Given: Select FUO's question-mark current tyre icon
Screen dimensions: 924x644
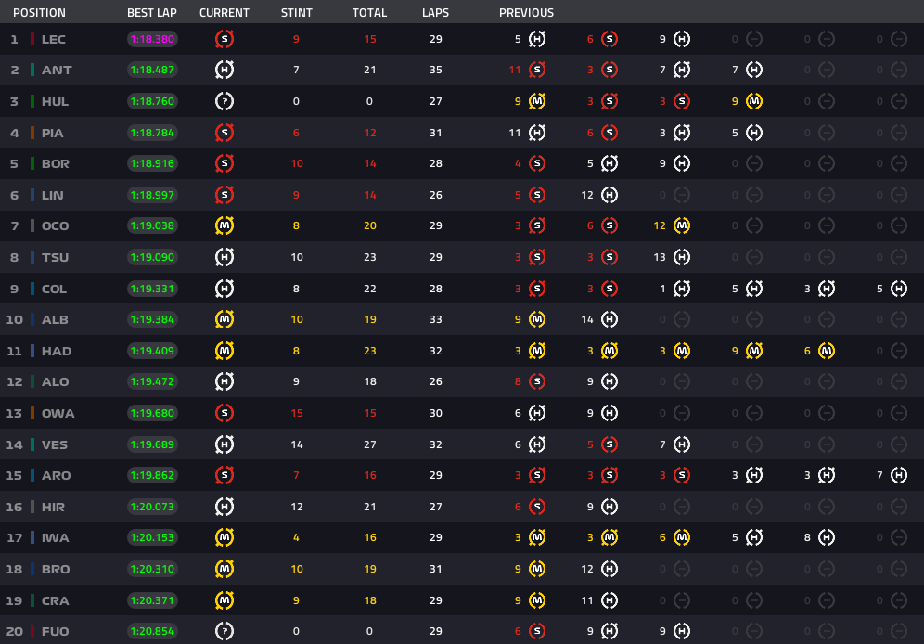Looking at the screenshot, I should click(x=225, y=631).
